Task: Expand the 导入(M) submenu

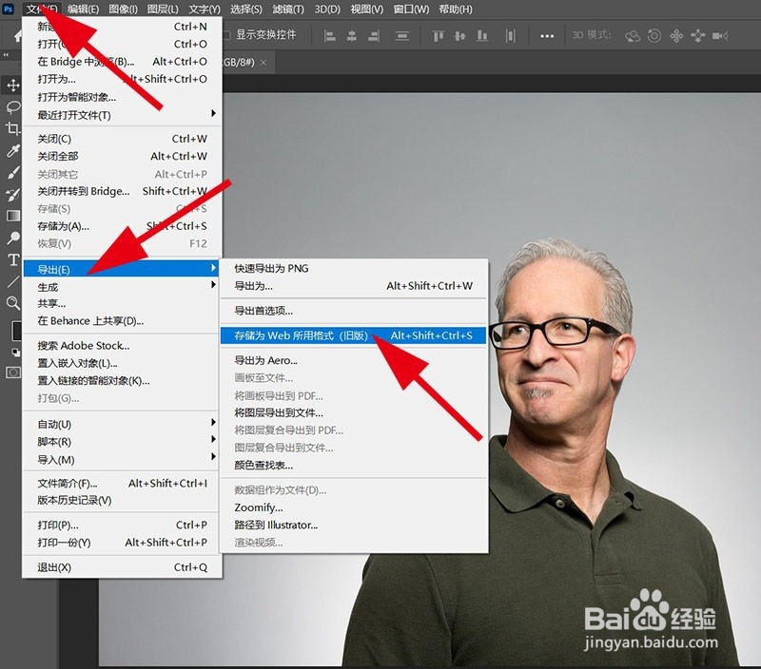Action: [x=123, y=459]
